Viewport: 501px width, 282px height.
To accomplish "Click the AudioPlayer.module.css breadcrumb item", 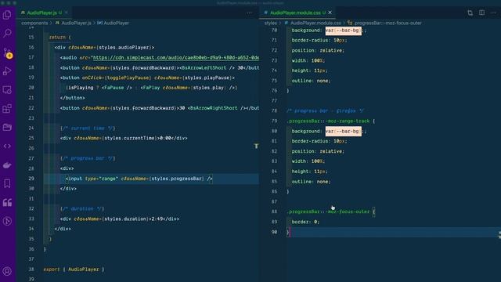I will click(x=312, y=23).
